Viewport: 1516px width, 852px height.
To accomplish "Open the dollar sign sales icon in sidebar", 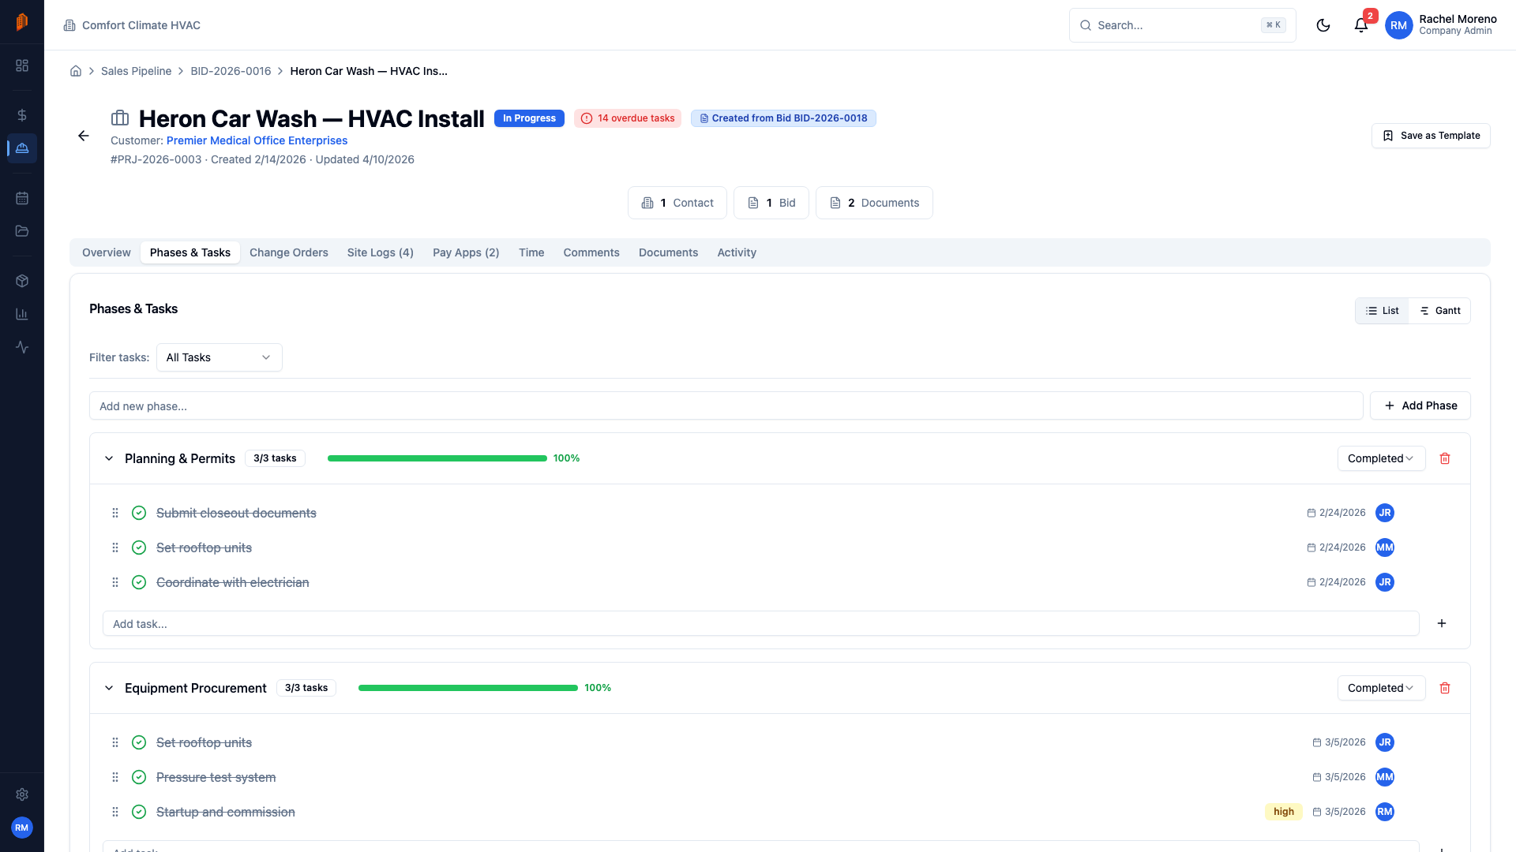I will click(22, 115).
